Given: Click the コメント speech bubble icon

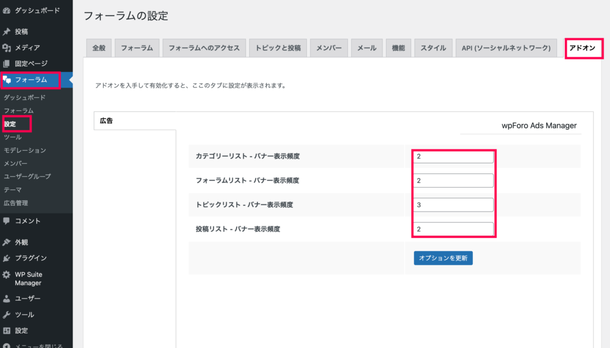Looking at the screenshot, I should coord(7,221).
